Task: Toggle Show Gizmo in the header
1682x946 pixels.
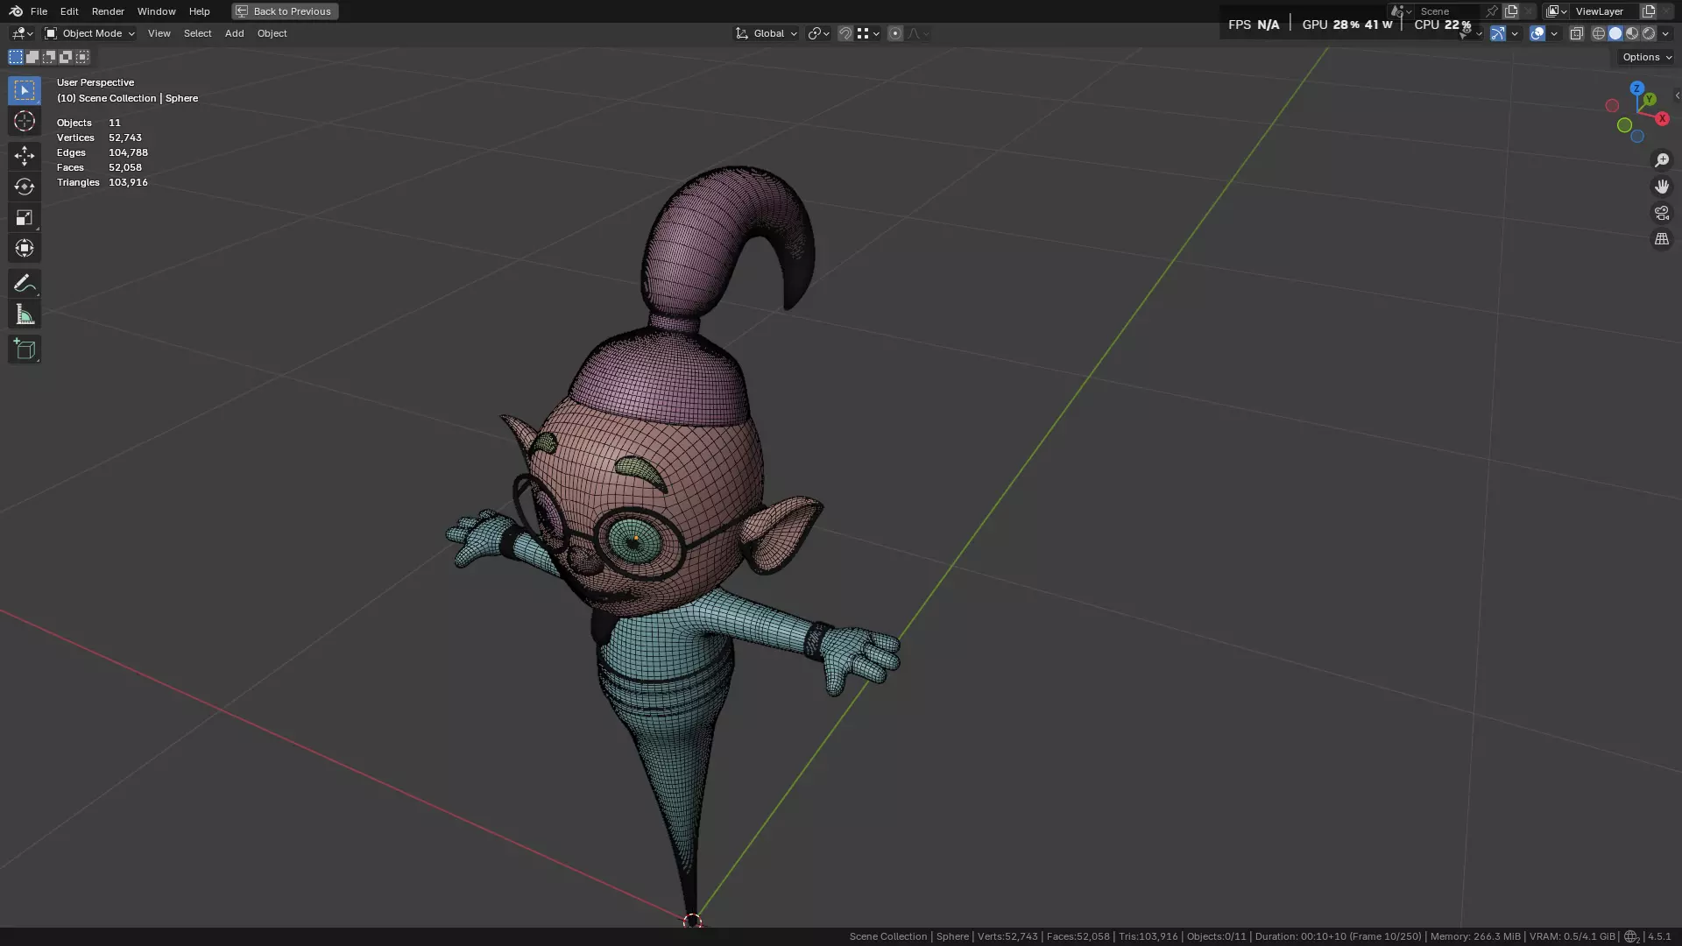Action: (1498, 33)
